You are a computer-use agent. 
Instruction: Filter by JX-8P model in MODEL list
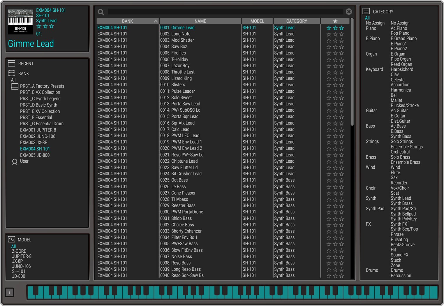[x=17, y=261]
